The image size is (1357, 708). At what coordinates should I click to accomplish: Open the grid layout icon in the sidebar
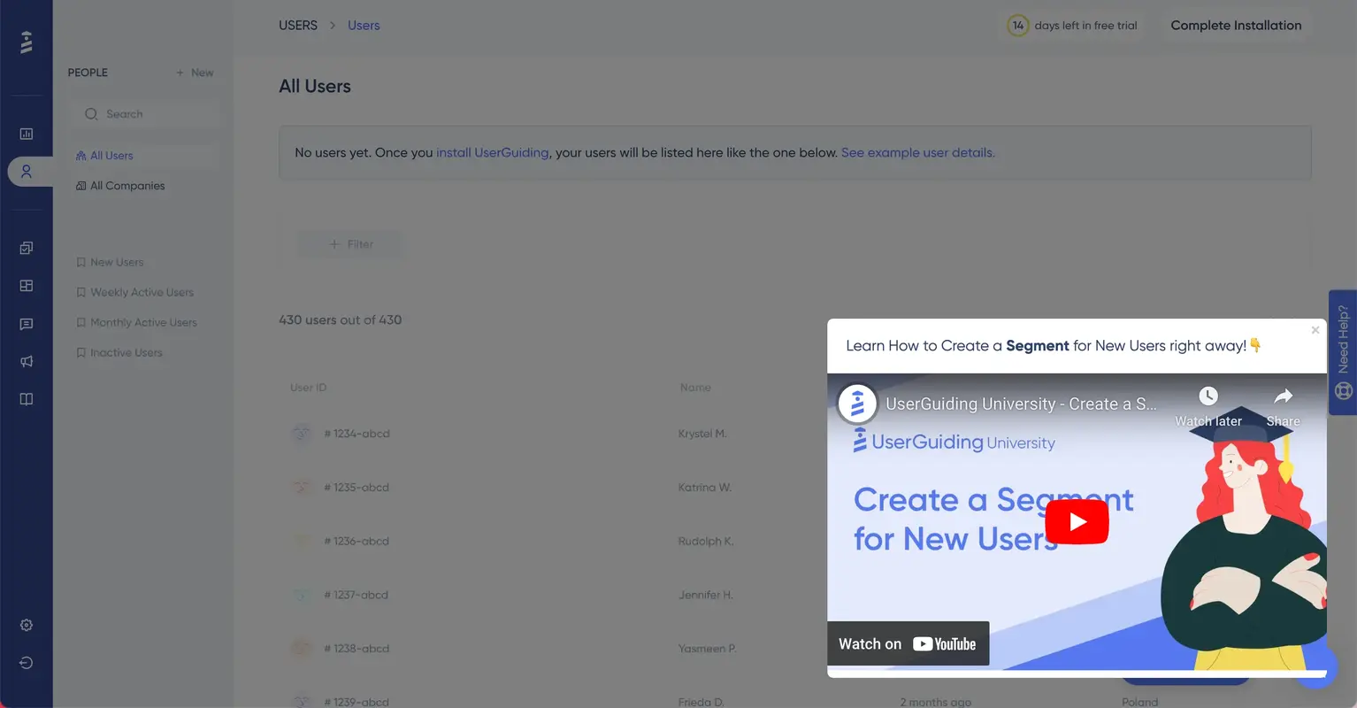point(27,286)
